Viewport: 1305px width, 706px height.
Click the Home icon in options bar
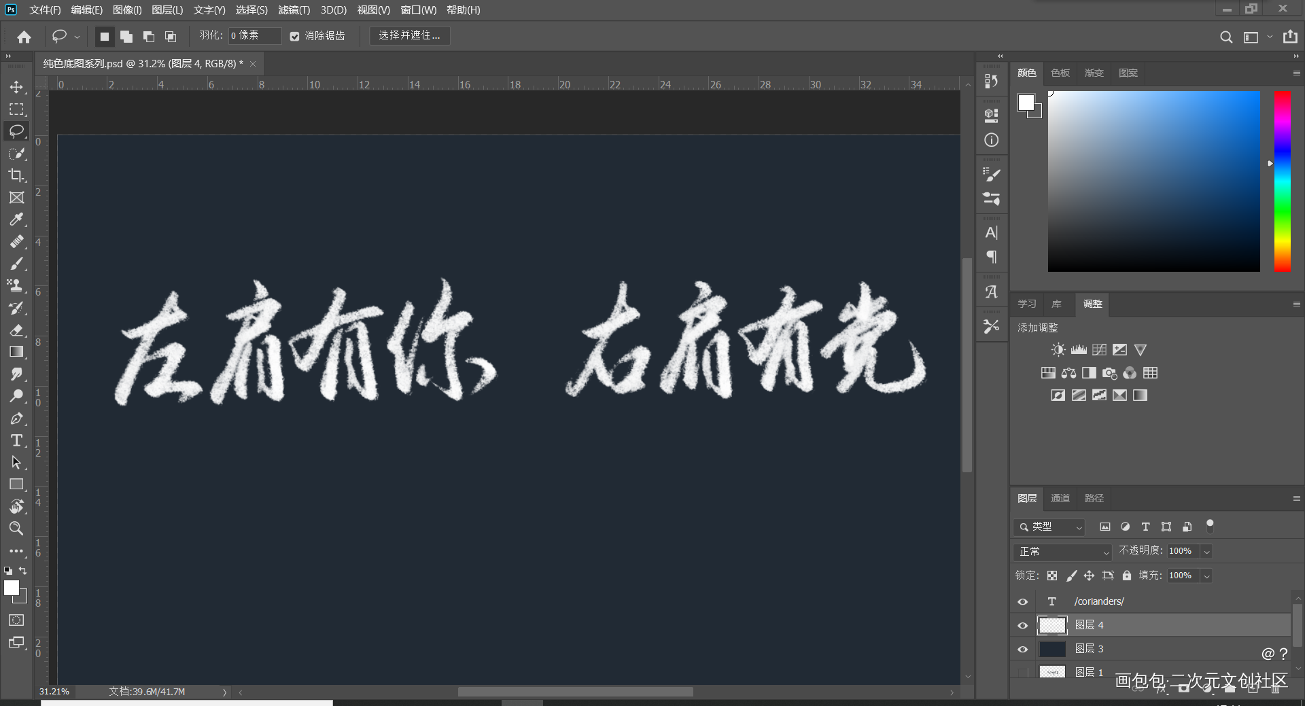[x=24, y=37]
